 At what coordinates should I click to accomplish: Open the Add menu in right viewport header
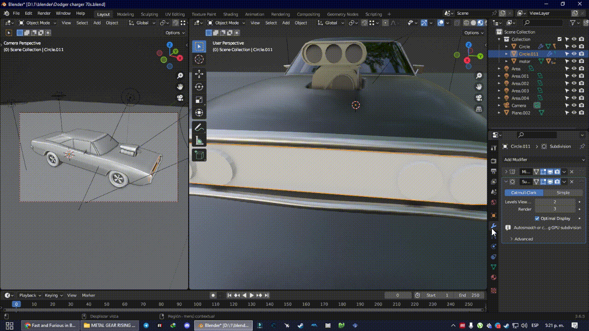[x=286, y=23]
